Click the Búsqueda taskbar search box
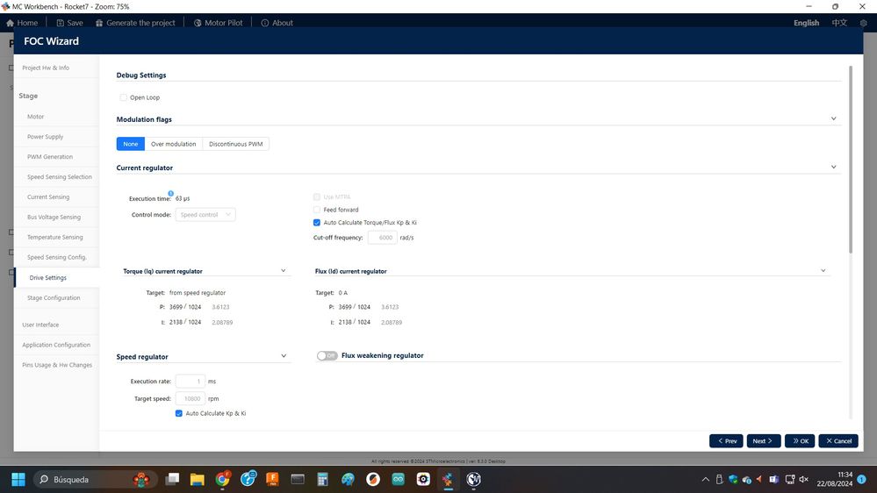Image resolution: width=877 pixels, height=493 pixels. [93, 480]
